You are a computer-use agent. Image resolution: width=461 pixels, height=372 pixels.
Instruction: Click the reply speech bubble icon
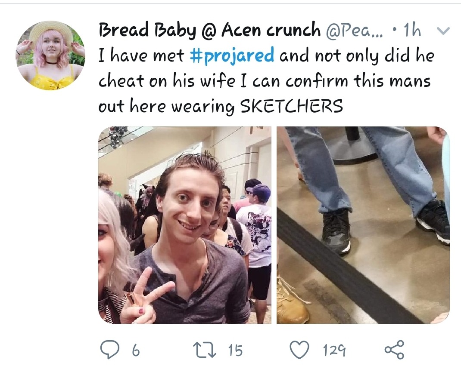[x=110, y=350]
